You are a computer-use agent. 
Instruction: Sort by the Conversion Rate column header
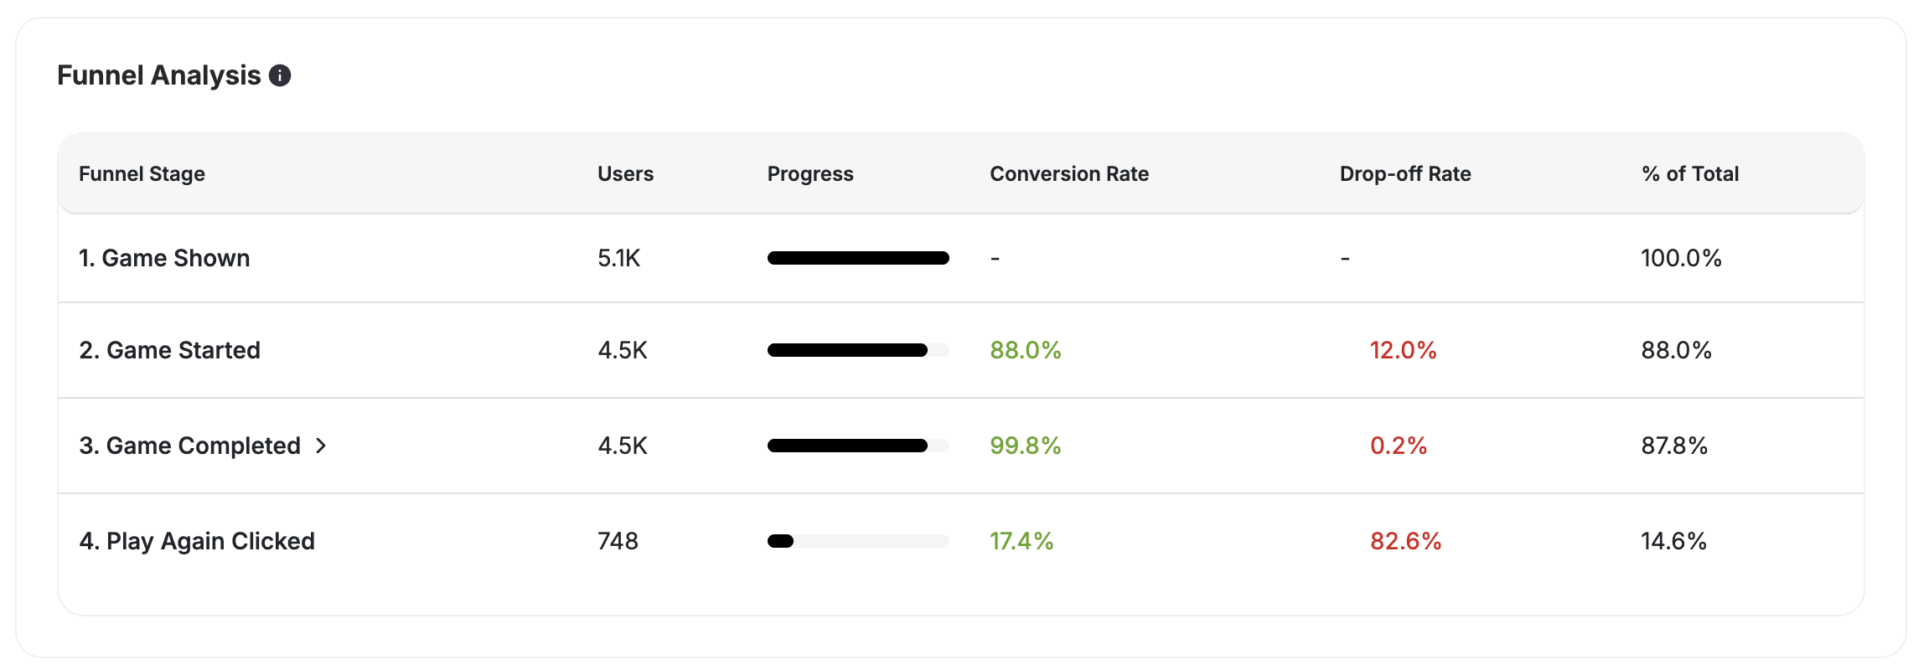[x=1069, y=173]
